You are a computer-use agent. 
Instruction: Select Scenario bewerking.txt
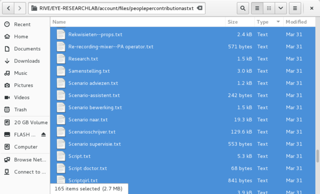tap(182, 107)
